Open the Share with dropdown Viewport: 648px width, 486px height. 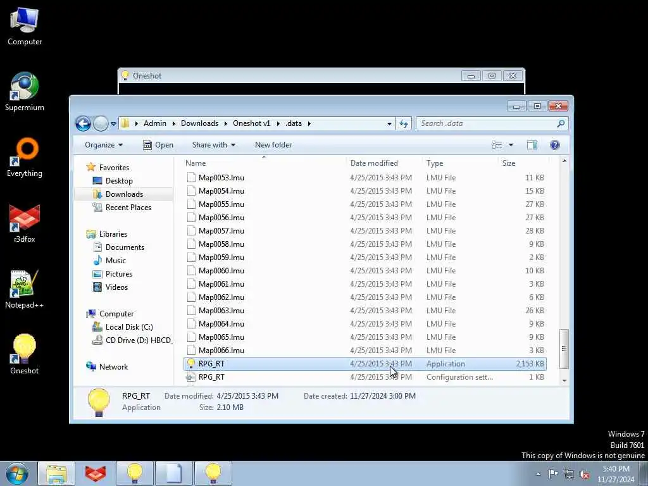point(214,145)
